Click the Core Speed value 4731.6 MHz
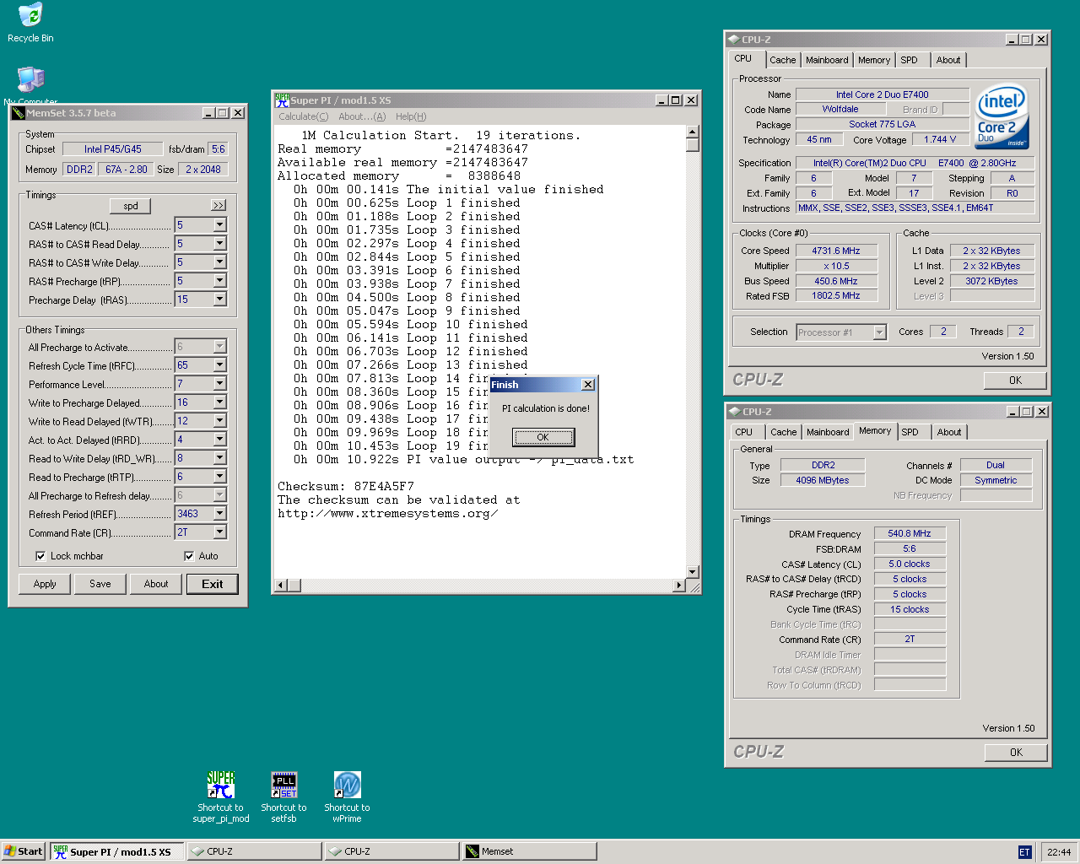This screenshot has height=864, width=1080. click(836, 251)
